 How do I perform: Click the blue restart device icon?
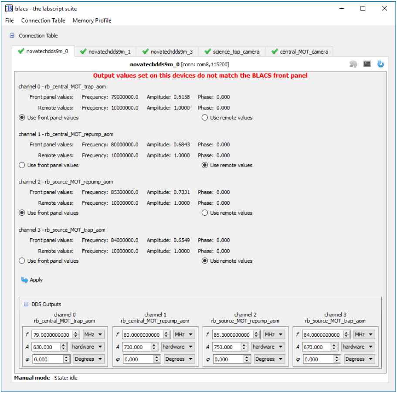tap(380, 64)
